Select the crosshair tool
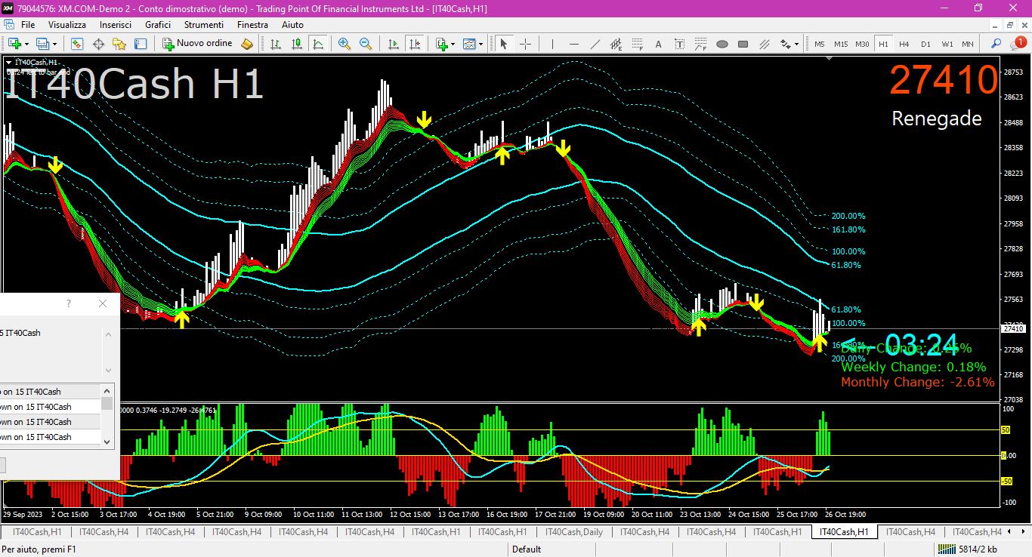 point(525,44)
